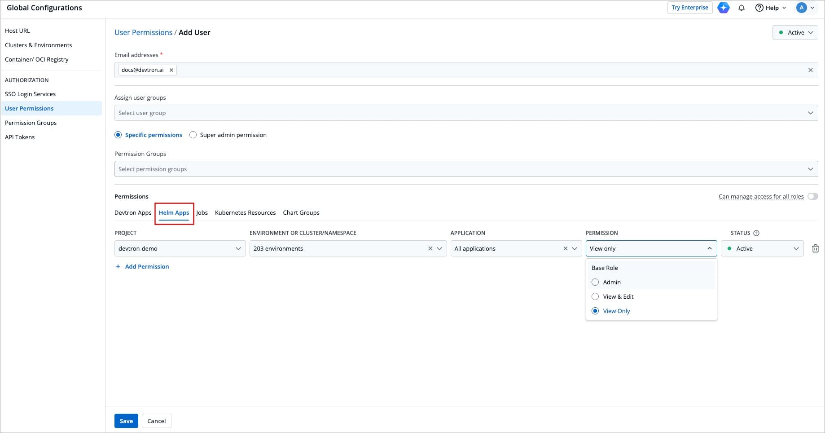Clear the All applications selection
Image resolution: width=825 pixels, height=433 pixels.
pos(565,248)
